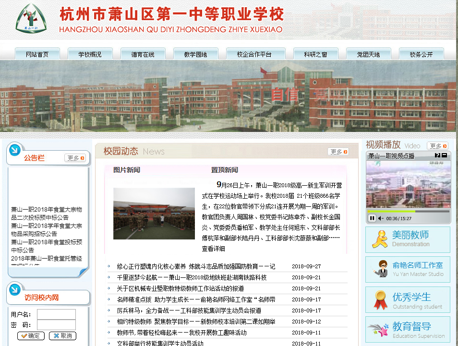This screenshot has width=458, height=346.
Task: Click the school logo emblem
Action: pos(31,18)
